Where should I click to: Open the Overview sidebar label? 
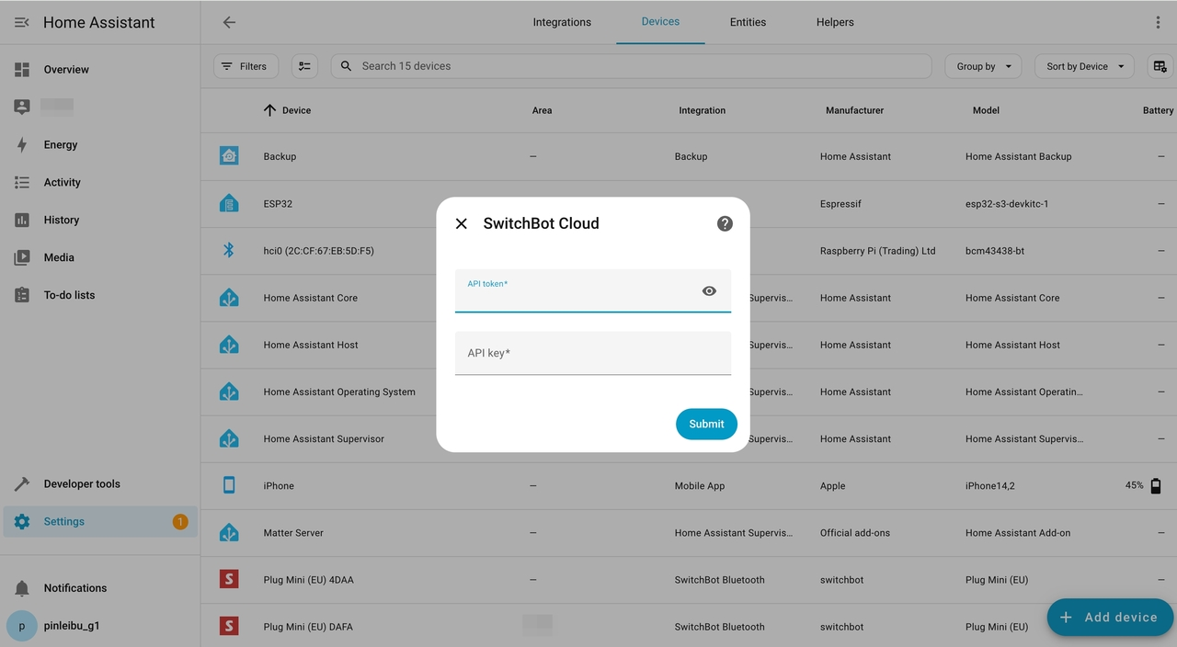point(66,69)
